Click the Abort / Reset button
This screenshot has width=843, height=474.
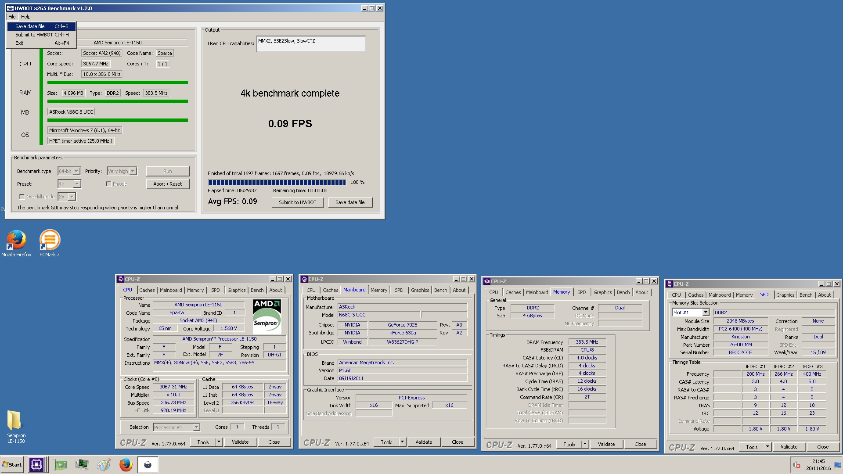168,184
